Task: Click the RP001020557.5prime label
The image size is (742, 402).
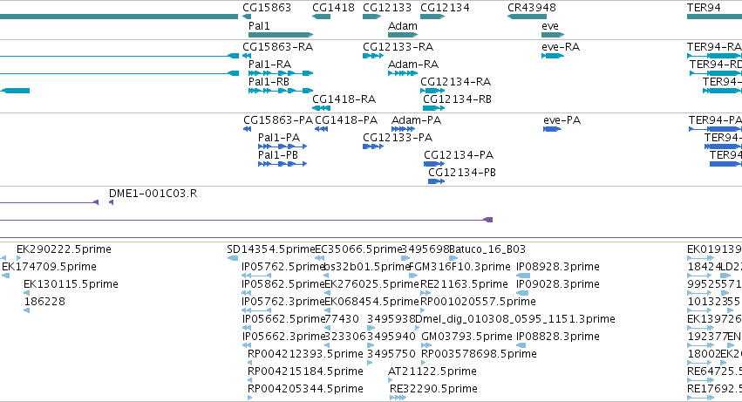Action: [x=478, y=302]
